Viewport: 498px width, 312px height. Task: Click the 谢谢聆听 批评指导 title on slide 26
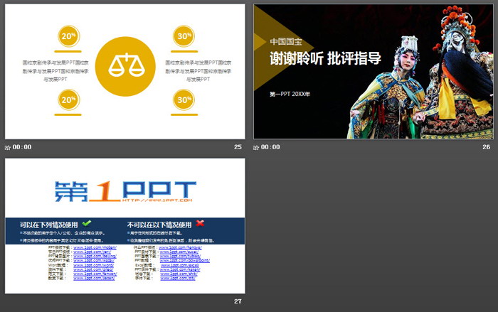click(325, 58)
